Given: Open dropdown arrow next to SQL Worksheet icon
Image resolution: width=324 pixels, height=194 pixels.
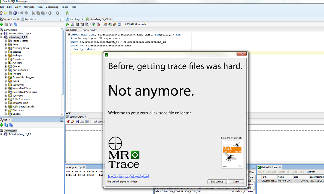Looking at the screenshot, I should pos(71,13).
